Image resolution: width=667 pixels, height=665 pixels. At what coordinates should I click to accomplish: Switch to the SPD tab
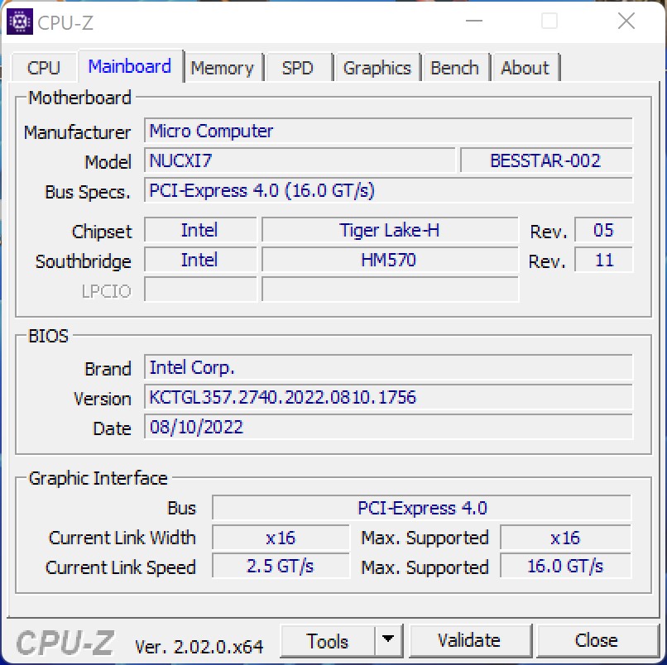(298, 68)
